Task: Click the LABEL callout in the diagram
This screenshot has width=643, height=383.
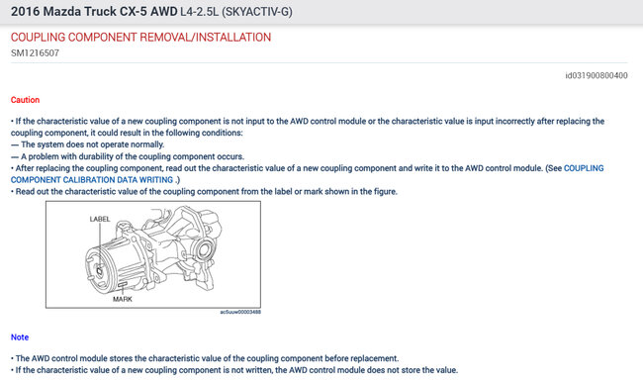Action: coord(100,219)
